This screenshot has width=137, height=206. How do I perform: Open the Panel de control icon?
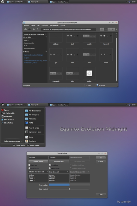coord(27,128)
